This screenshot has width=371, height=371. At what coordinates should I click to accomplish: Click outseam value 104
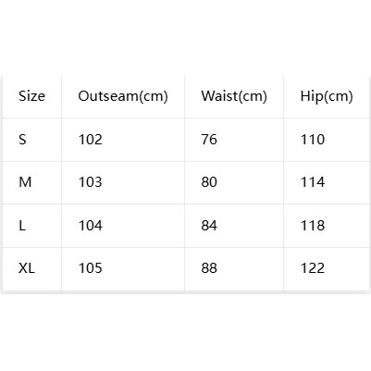tap(91, 226)
